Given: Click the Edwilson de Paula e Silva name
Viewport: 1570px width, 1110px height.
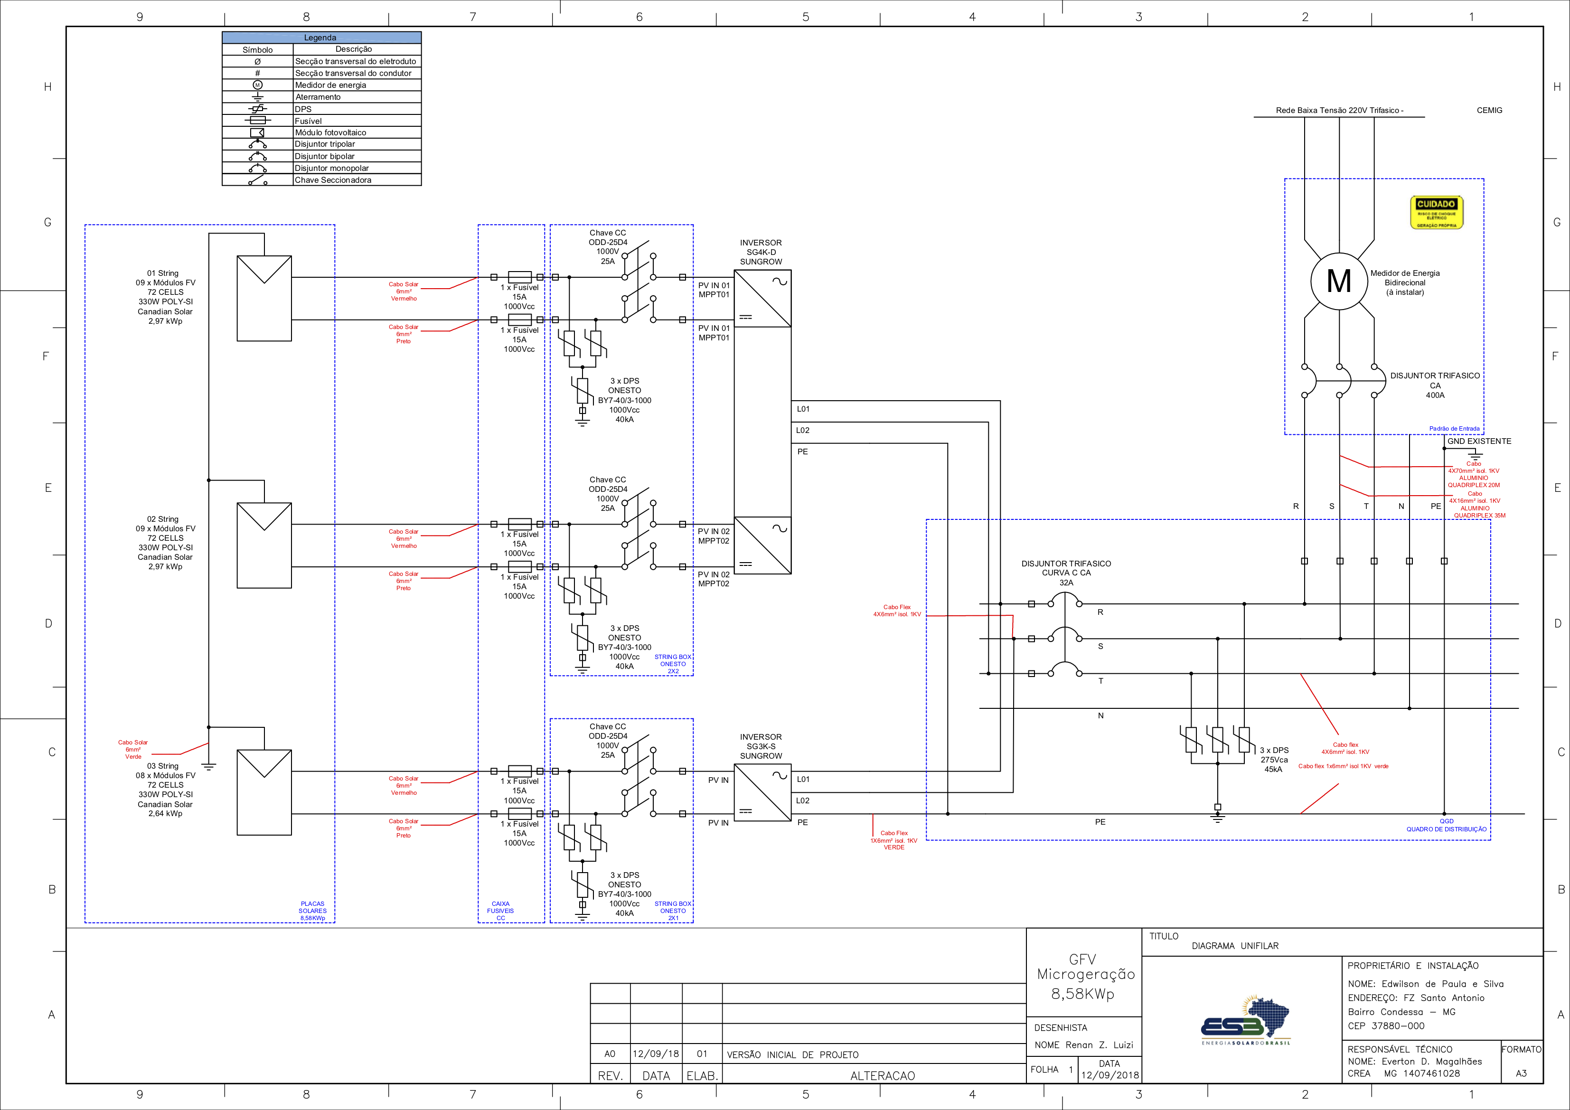Looking at the screenshot, I should click(x=1442, y=983).
